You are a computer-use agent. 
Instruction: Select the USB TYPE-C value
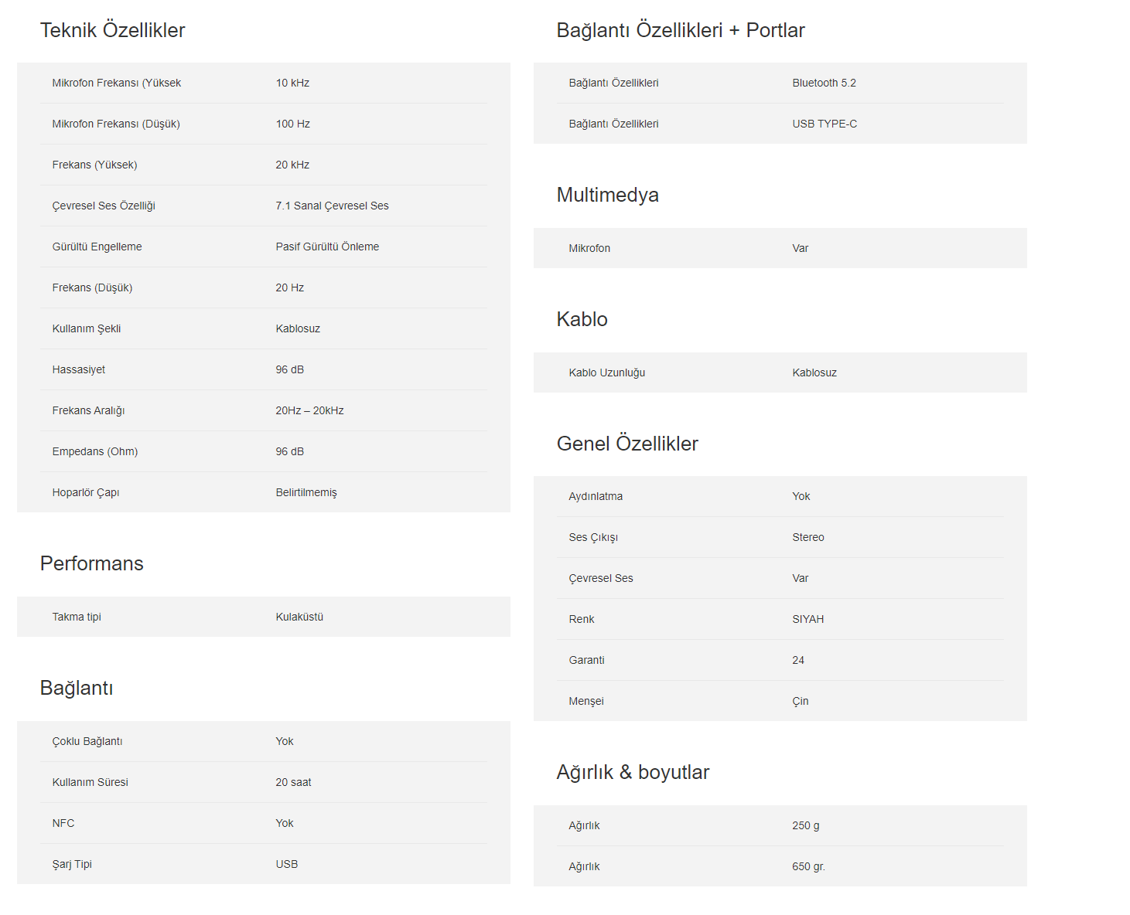click(x=824, y=124)
